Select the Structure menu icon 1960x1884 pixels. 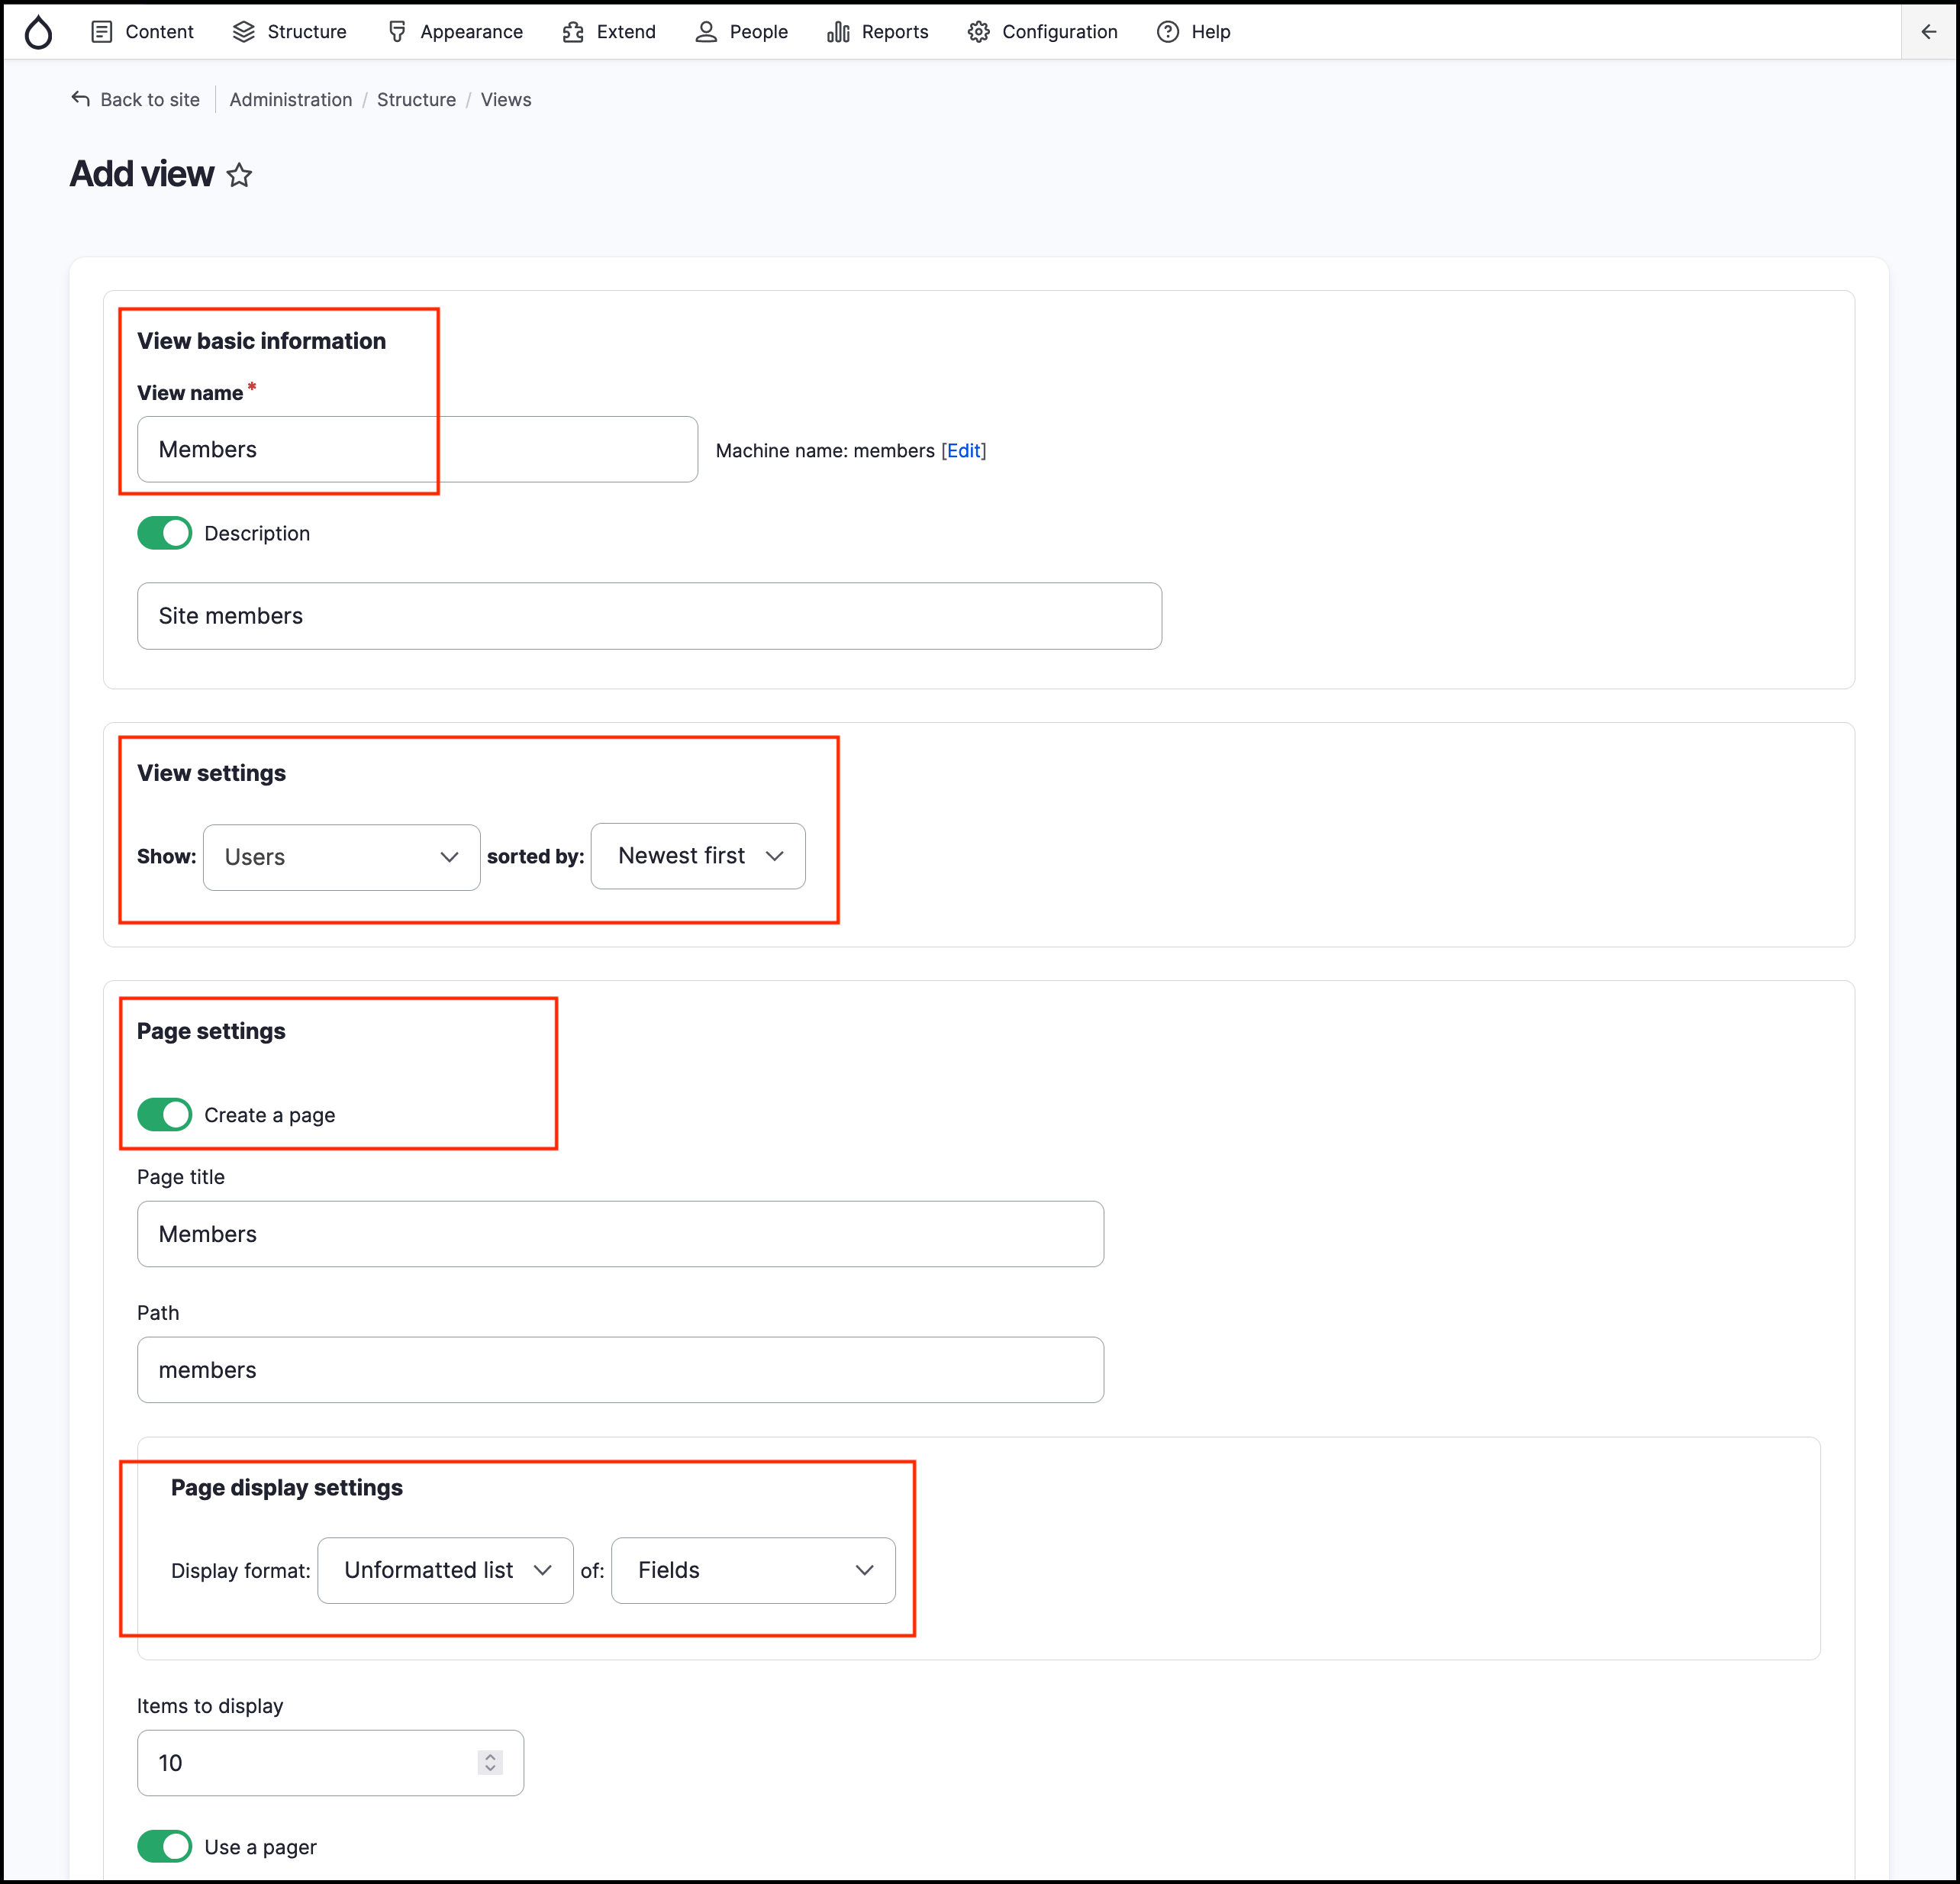point(243,31)
